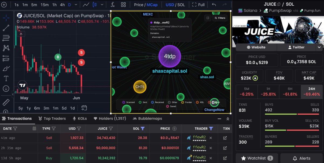Expand the social links dropdown beside Twitter
The height and width of the screenshot is (163, 324).
(319, 47)
